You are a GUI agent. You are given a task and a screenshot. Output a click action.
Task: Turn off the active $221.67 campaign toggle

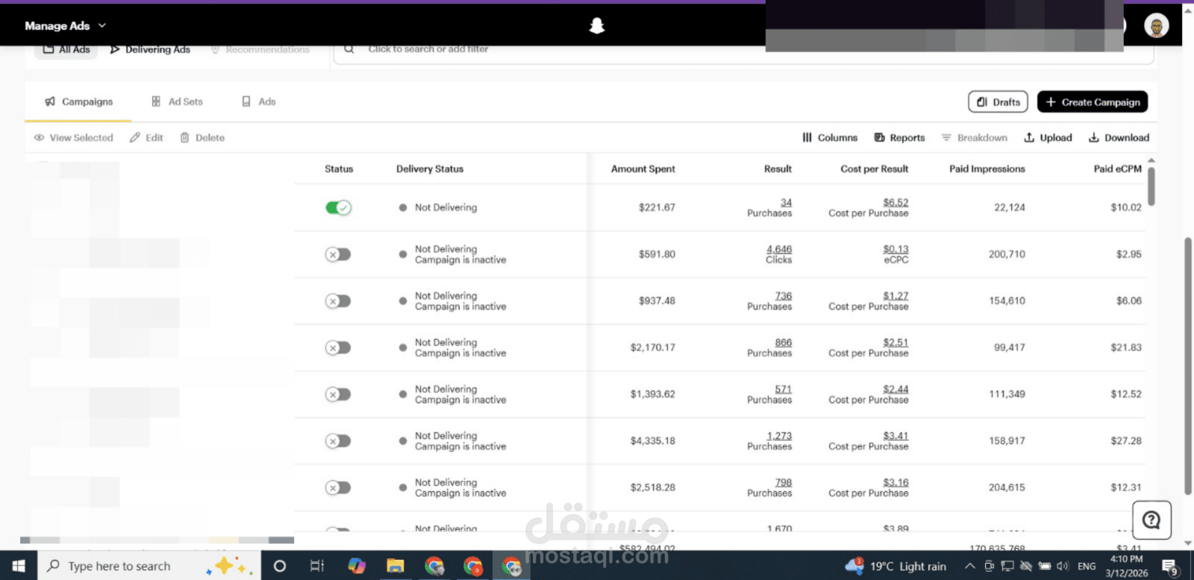(x=338, y=208)
